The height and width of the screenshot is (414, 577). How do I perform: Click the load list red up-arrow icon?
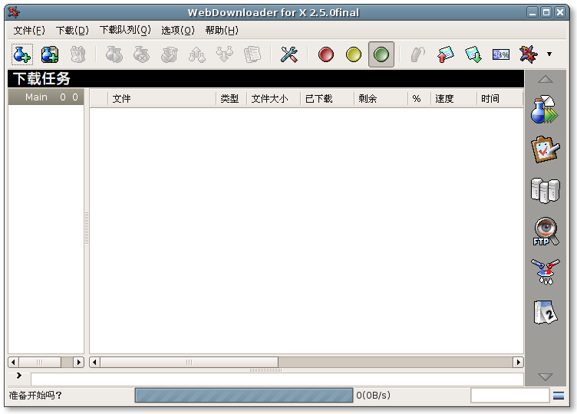click(446, 54)
